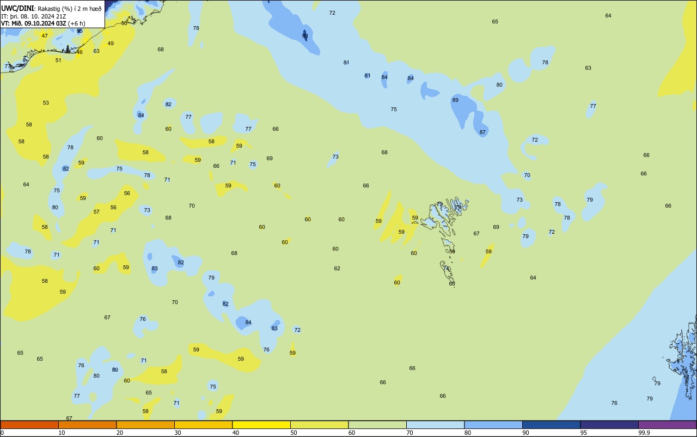Click the navy 95–99.9 legend swatch
This screenshot has height=437, width=697.
coord(609,424)
